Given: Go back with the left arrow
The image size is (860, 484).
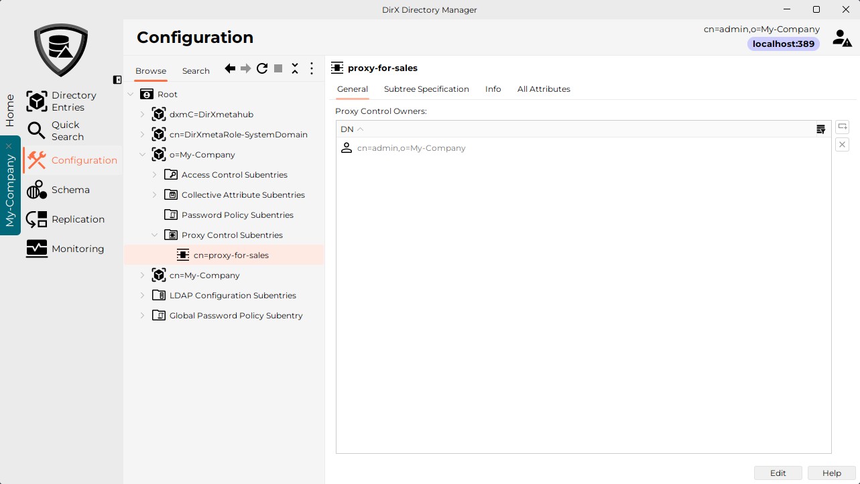Looking at the screenshot, I should click(x=230, y=68).
